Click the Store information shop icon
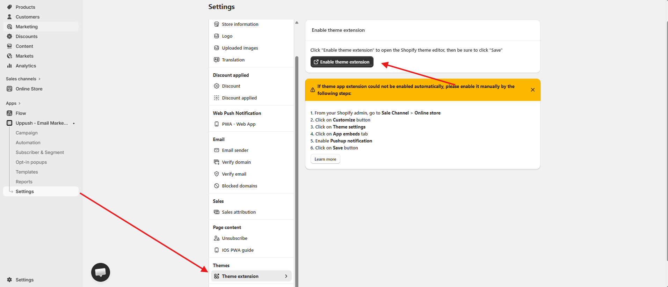Image resolution: width=668 pixels, height=287 pixels. pyautogui.click(x=217, y=24)
